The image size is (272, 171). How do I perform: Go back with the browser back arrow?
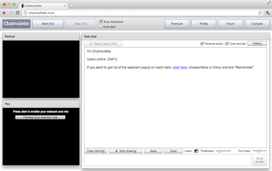pyautogui.click(x=5, y=13)
